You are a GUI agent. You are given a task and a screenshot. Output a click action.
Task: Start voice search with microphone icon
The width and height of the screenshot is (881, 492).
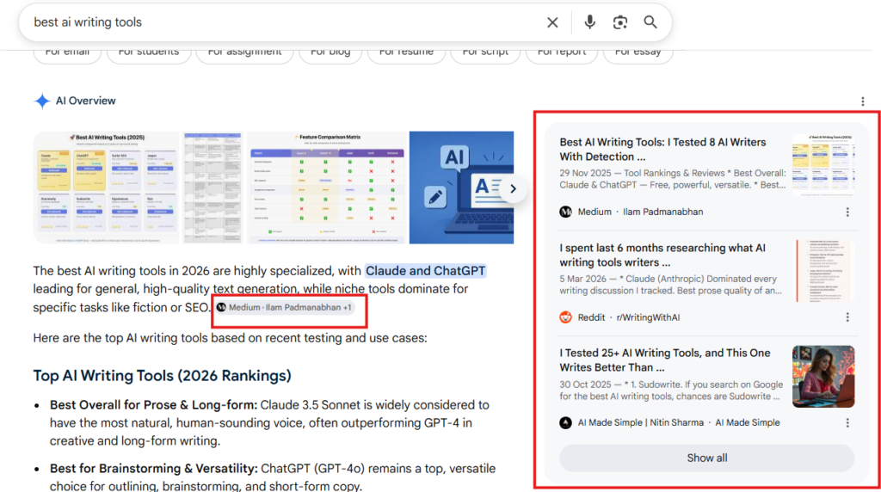[589, 22]
